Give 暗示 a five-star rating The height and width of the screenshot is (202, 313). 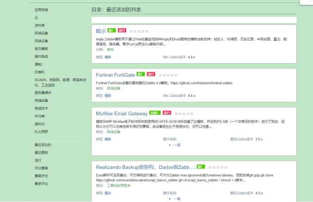[147, 31]
